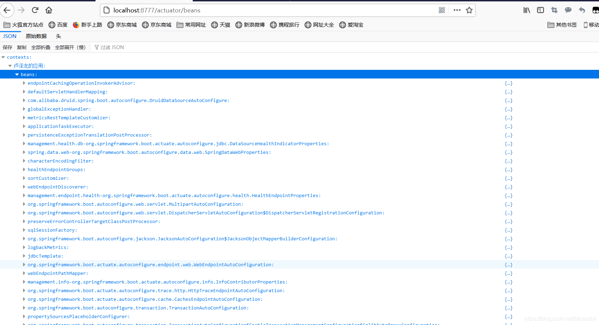Expand healthEndpointGroups node
Viewport: 599px width, 325px height.
[24, 169]
